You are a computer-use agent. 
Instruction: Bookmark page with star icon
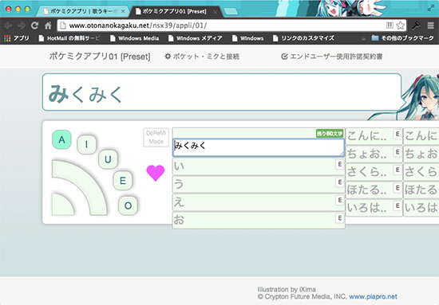coord(401,25)
